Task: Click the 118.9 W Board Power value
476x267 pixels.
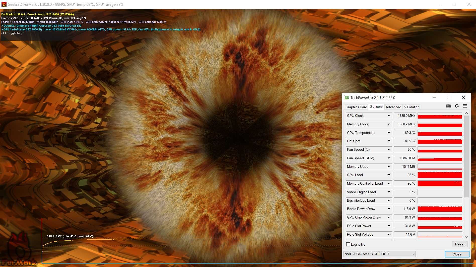Action: click(405, 209)
